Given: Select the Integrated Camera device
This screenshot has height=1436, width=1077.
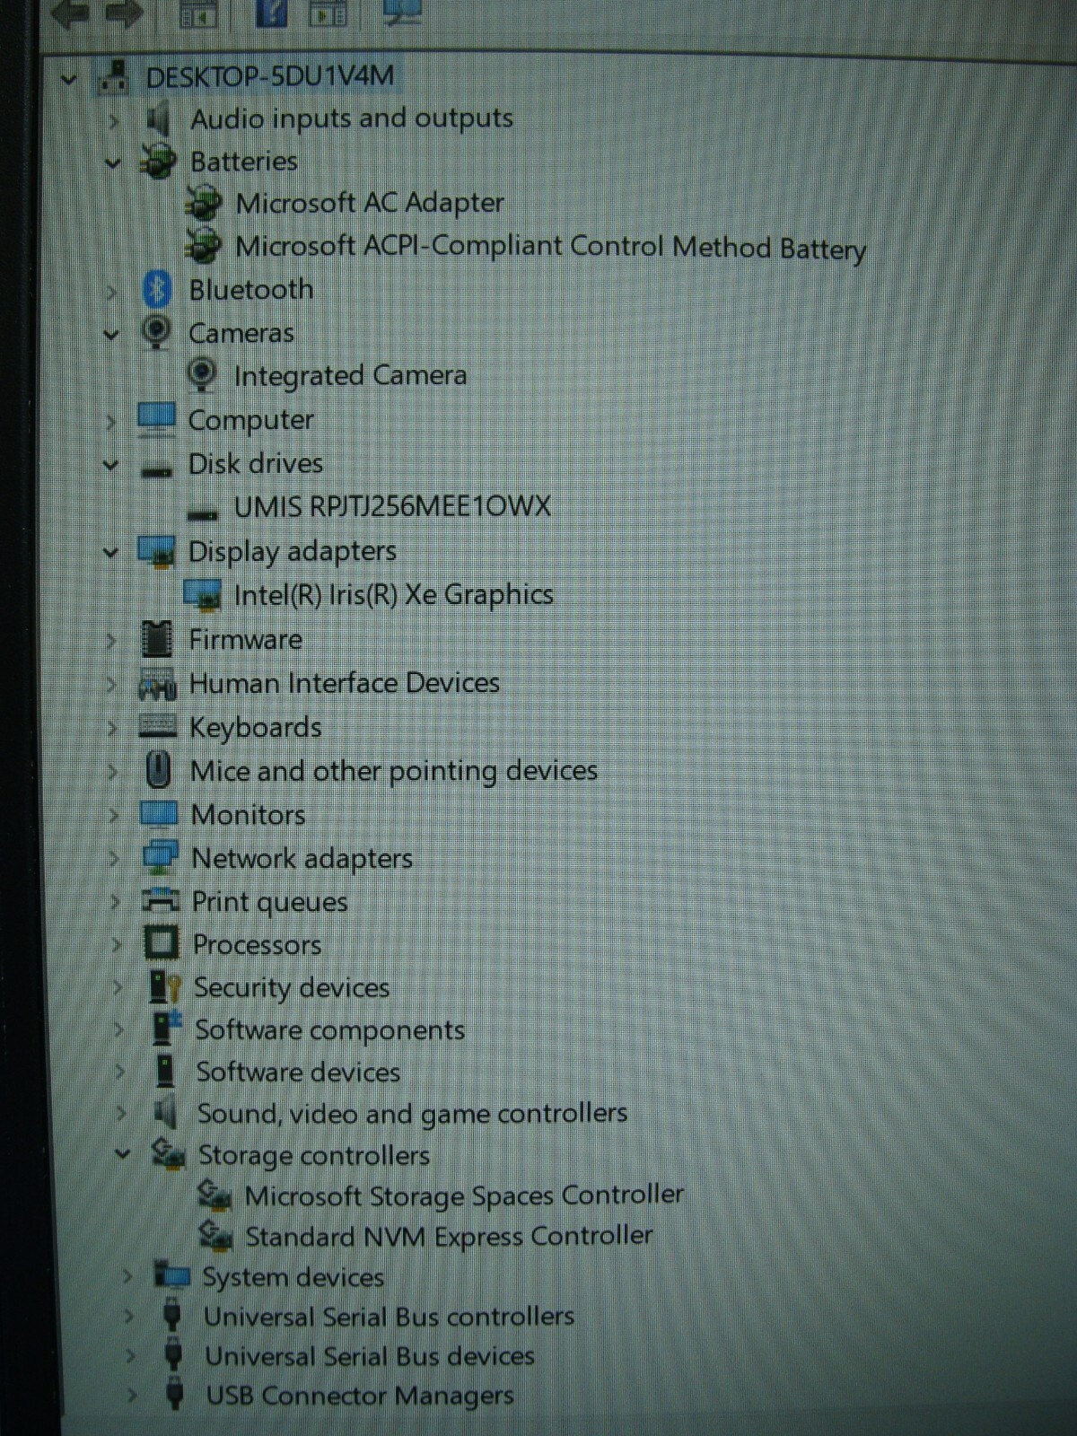Looking at the screenshot, I should coord(350,375).
